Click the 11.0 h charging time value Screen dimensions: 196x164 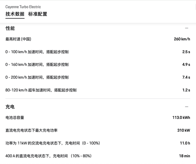click(x=185, y=143)
